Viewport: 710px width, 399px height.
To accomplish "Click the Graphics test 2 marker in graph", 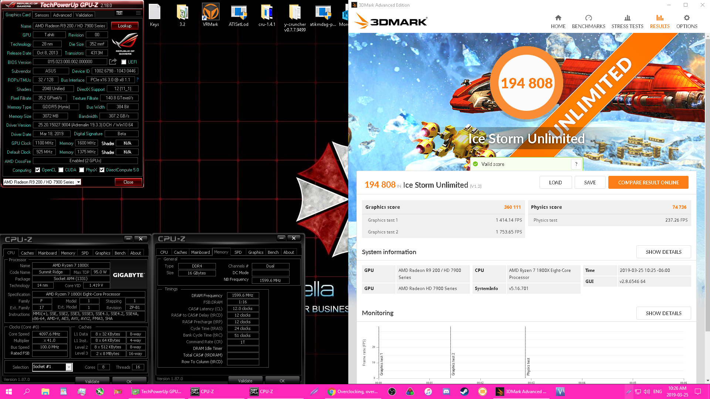I will click(x=453, y=364).
